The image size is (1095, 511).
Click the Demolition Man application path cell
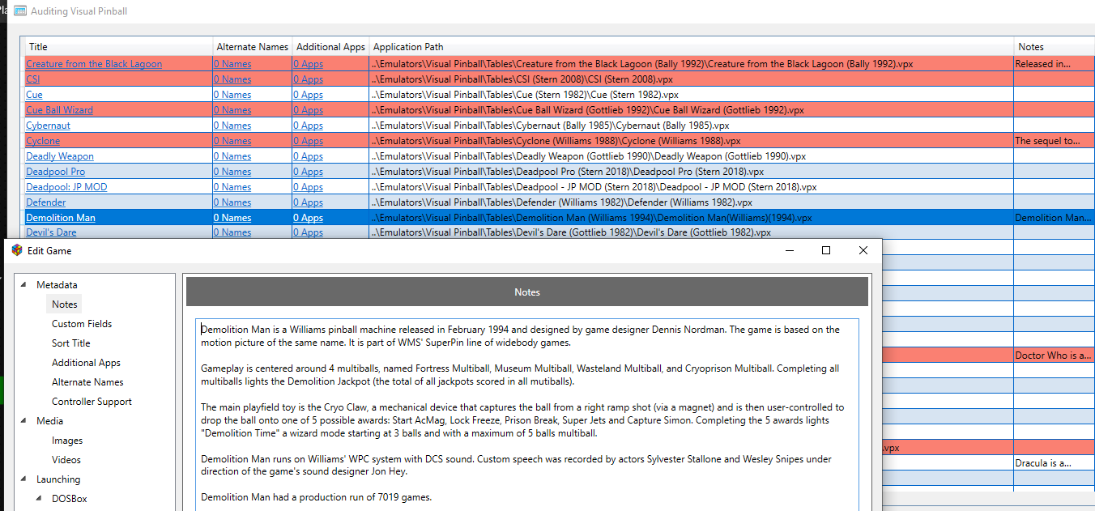(692, 218)
